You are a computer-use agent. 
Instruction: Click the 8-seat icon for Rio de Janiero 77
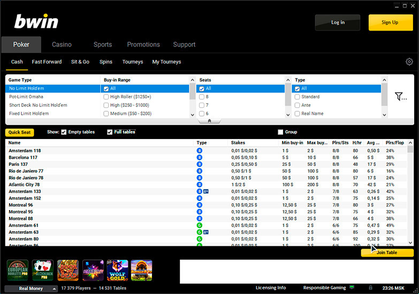200,171
